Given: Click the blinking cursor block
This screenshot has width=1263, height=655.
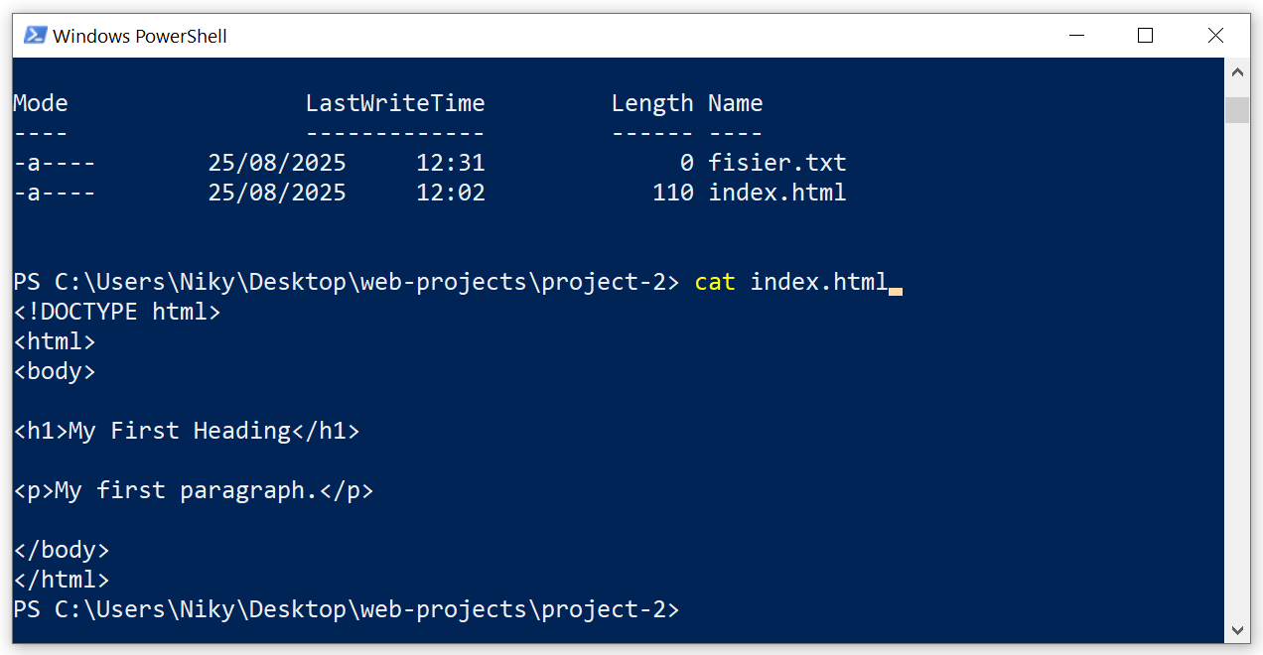Looking at the screenshot, I should tap(897, 288).
